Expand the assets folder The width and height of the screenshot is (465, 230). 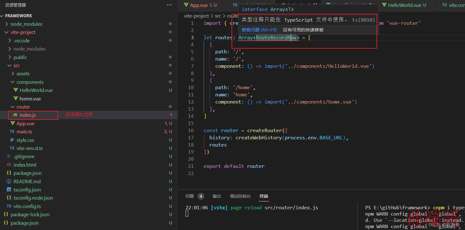[x=13, y=74]
